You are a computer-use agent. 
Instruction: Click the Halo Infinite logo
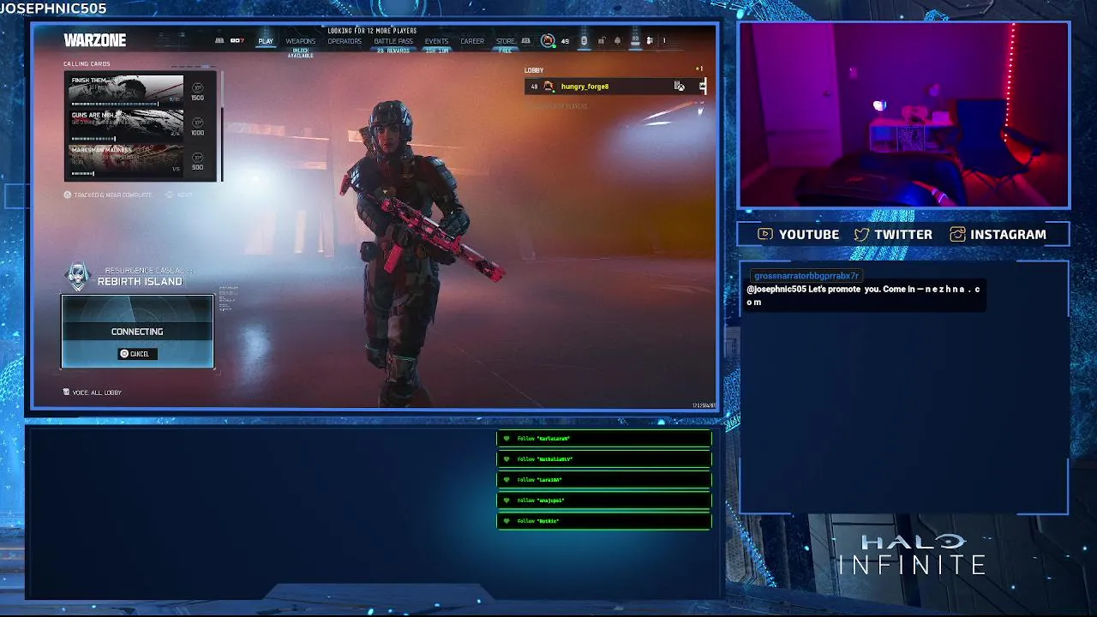[913, 554]
